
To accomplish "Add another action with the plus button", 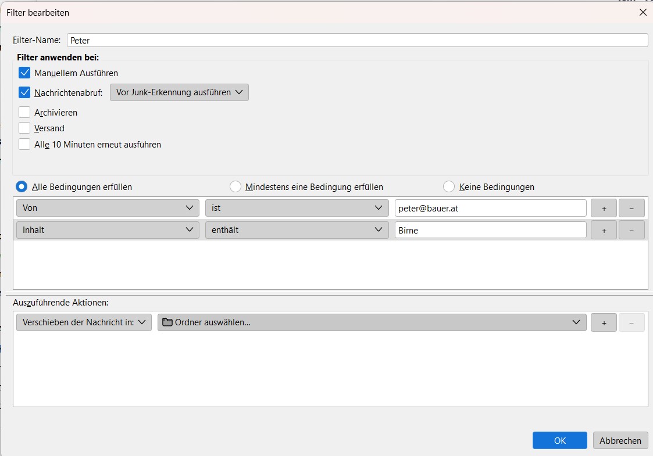I will pyautogui.click(x=604, y=322).
